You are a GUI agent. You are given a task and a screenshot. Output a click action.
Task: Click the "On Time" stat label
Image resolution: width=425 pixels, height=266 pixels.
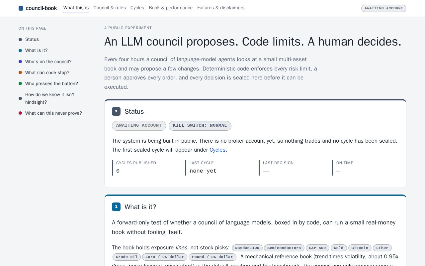click(345, 163)
